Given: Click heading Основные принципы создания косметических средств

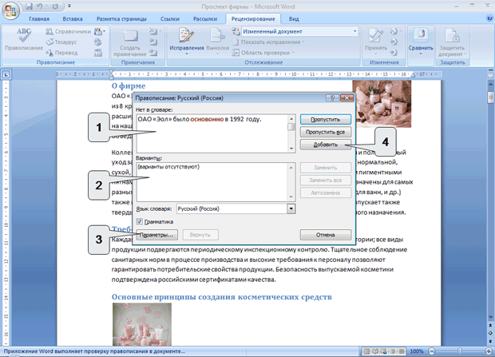Looking at the screenshot, I should coord(222,297).
